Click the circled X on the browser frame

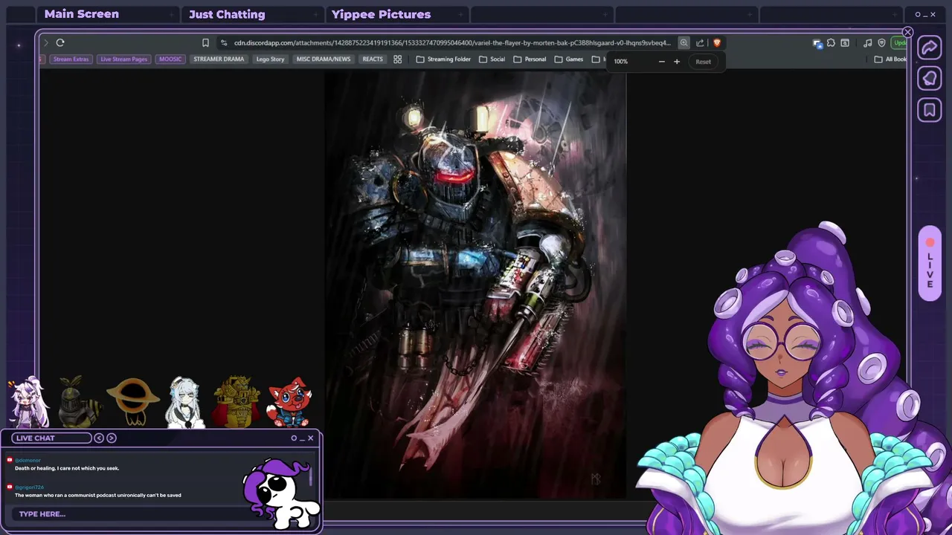[x=907, y=32]
